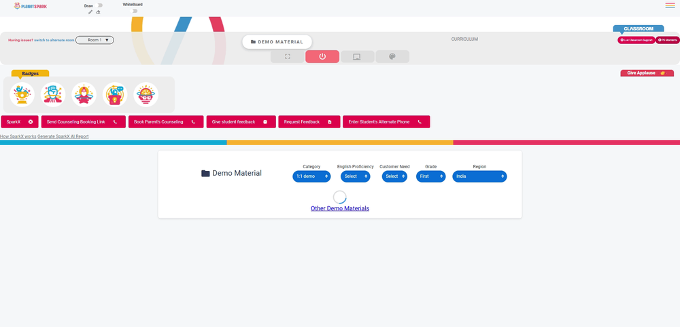This screenshot has height=327, width=680.
Task: Open the How SparkX works link
Action: coord(18,136)
